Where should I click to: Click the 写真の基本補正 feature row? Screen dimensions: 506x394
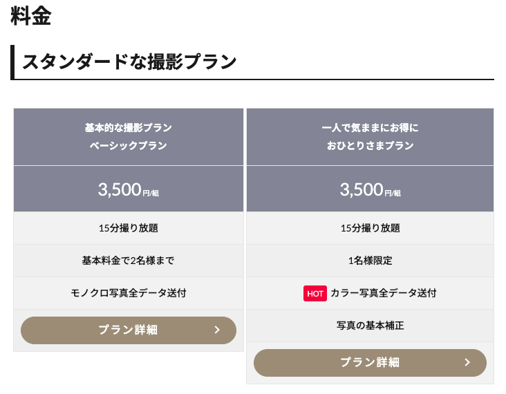370,326
